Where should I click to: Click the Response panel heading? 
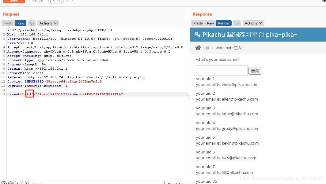pos(202,14)
